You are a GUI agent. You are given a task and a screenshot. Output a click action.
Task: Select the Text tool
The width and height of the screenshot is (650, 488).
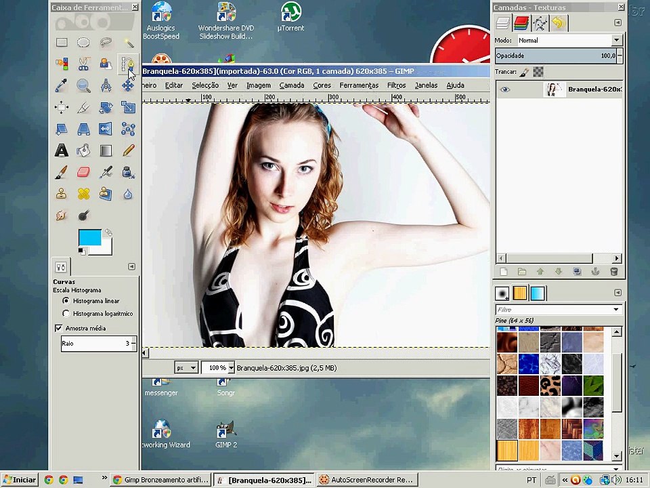pos(62,150)
